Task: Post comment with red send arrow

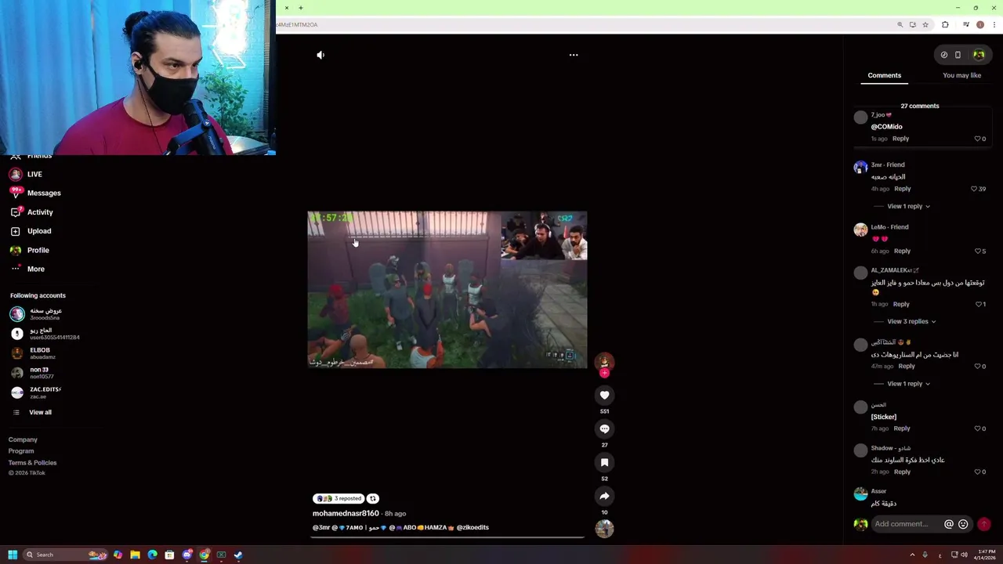Action: coord(984,524)
